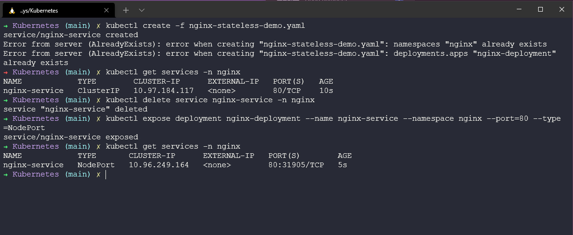Image resolution: width=573 pixels, height=235 pixels.
Task: Click the Linux penguin icon on tab
Action: click(11, 10)
